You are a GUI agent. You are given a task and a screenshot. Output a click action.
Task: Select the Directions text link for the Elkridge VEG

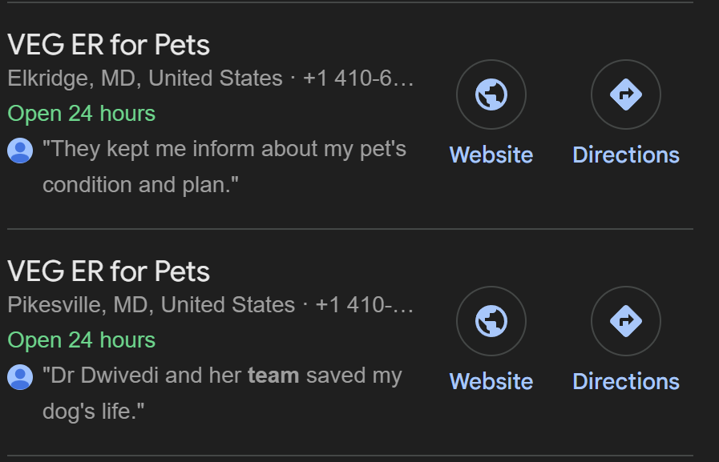[626, 155]
